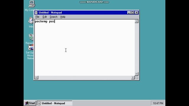189x106 pixels.
Task: Click the word 'pochemy' in the text
Action: tap(41, 21)
